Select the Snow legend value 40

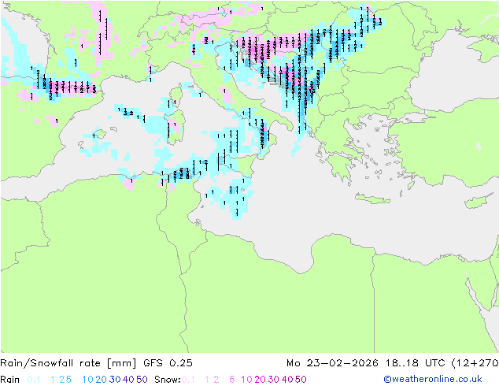287,380
